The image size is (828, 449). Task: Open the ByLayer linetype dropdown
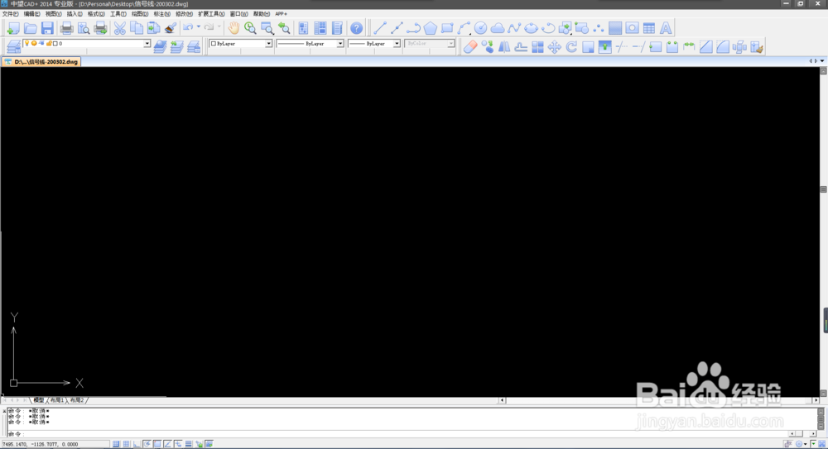click(340, 43)
